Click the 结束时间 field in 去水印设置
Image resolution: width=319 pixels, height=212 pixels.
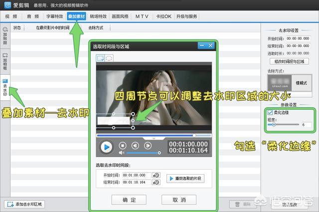coord(298,46)
